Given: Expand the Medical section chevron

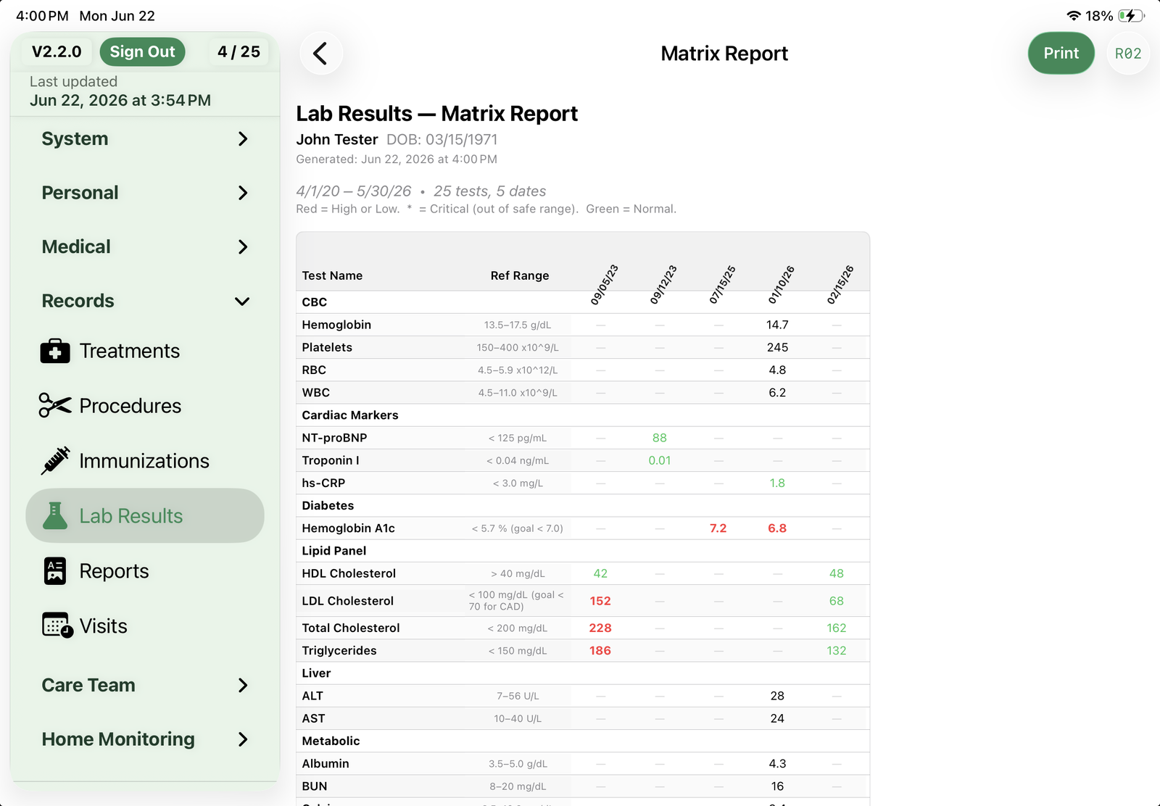Looking at the screenshot, I should pos(243,247).
